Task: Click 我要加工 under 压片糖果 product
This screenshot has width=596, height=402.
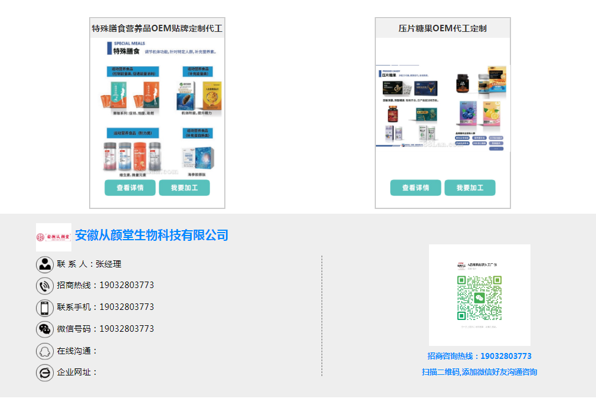Action: pos(470,188)
